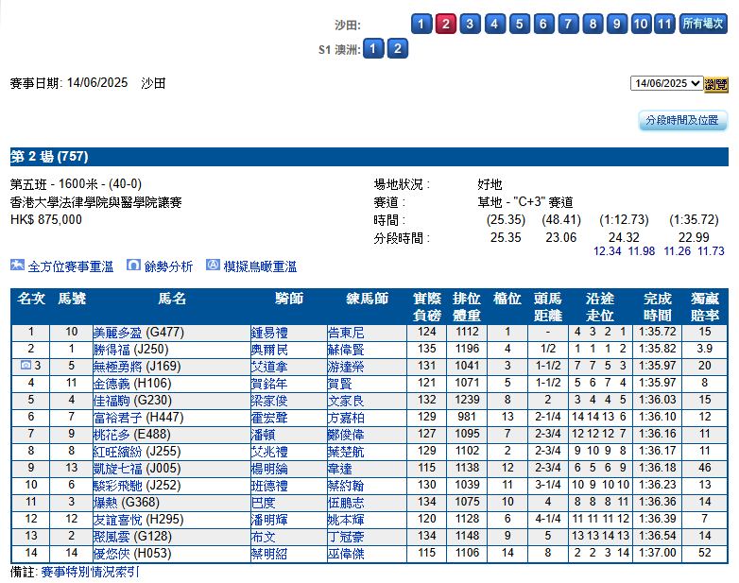Show all races with 所有場次

click(703, 24)
